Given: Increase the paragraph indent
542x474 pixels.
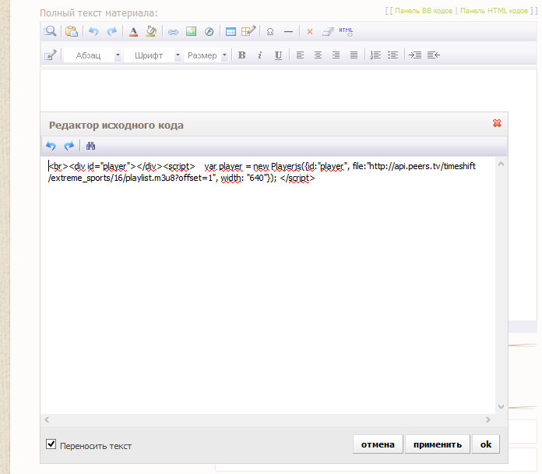Looking at the screenshot, I should (415, 55).
